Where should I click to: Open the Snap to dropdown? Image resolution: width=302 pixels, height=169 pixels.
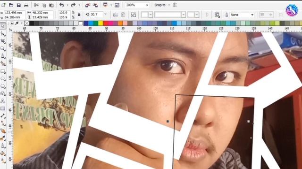(169, 5)
